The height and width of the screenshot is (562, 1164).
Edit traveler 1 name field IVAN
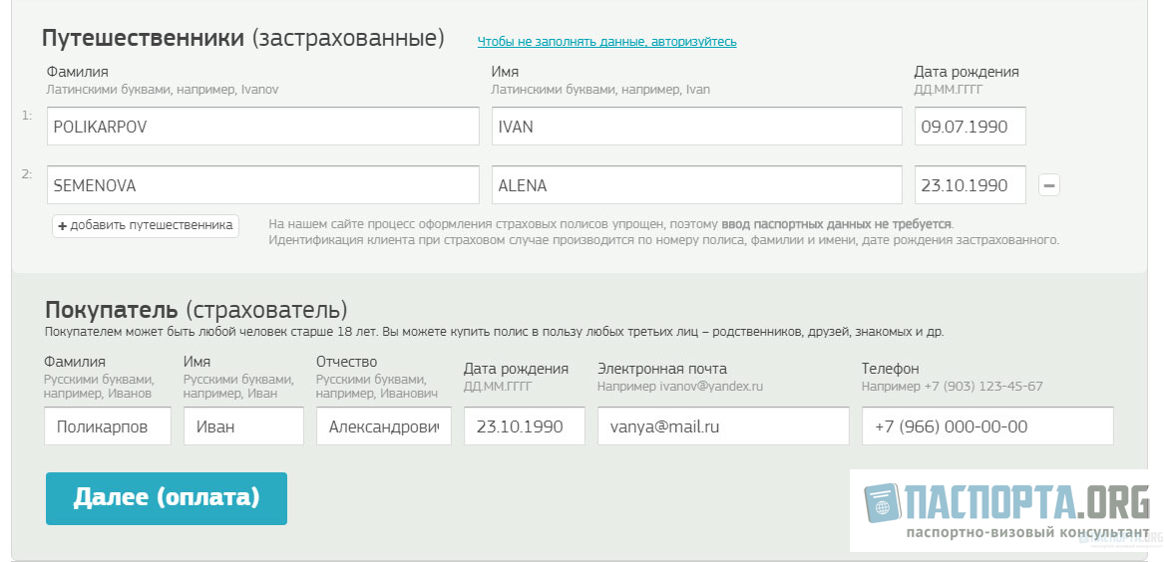click(697, 126)
